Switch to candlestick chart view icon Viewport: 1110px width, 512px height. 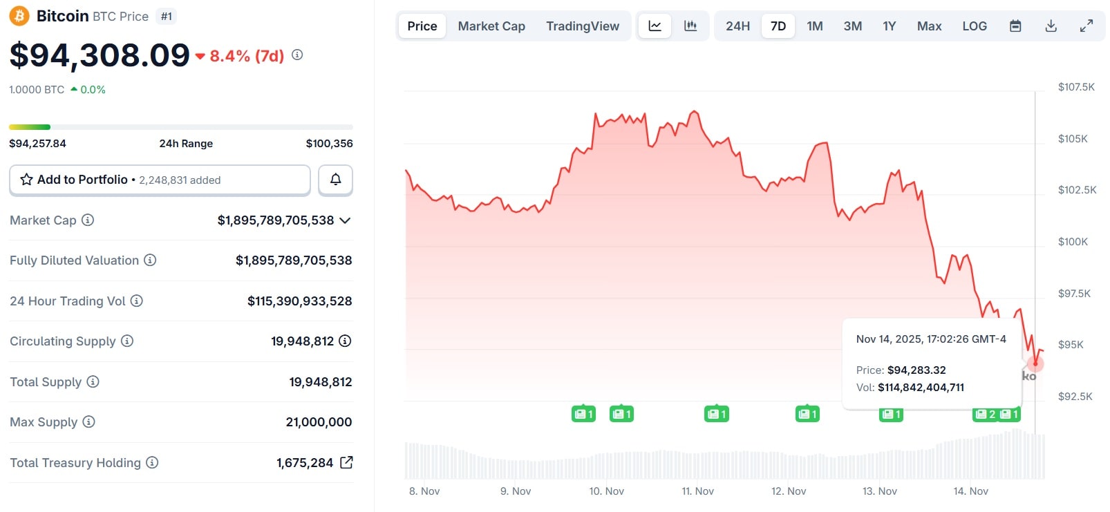click(690, 26)
